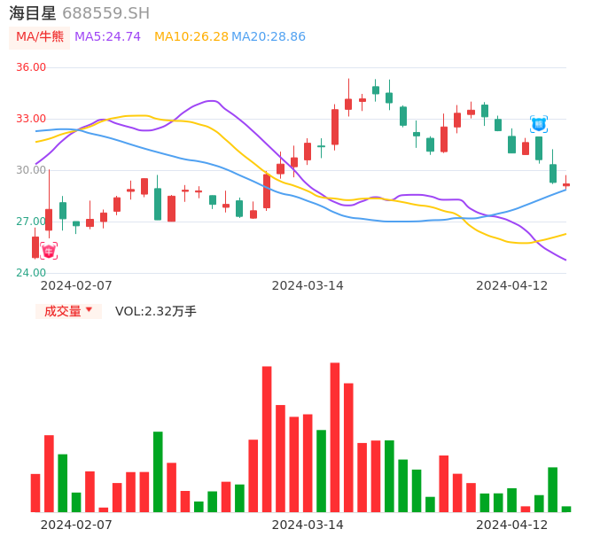The width and height of the screenshot is (608, 537).
Task: Click the 24.00 price axis label
Action: pos(31,273)
